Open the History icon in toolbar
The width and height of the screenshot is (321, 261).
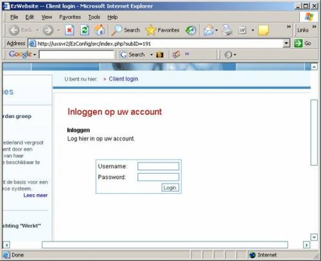191,30
